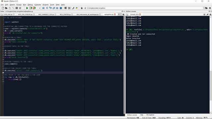The height and width of the screenshot is (119, 212).
Task: Close the NSE_CURRENCY_CDS.py tab
Action: point(55,15)
